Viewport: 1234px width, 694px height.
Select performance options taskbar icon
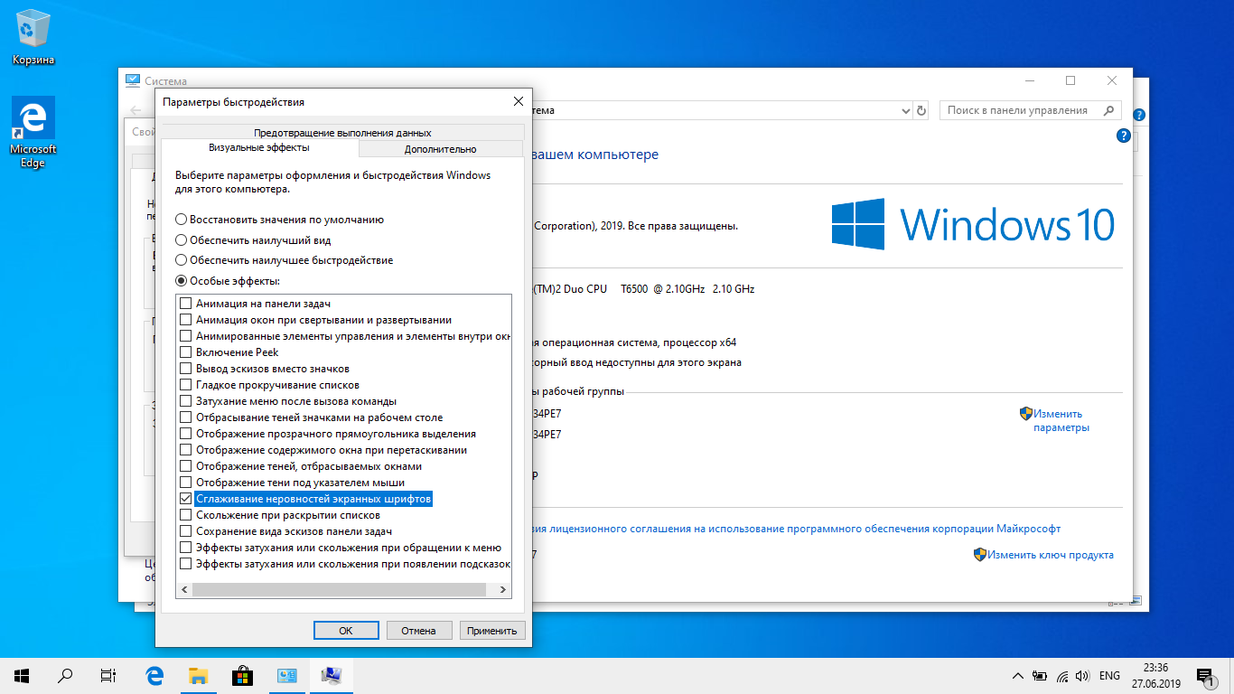[x=331, y=674]
